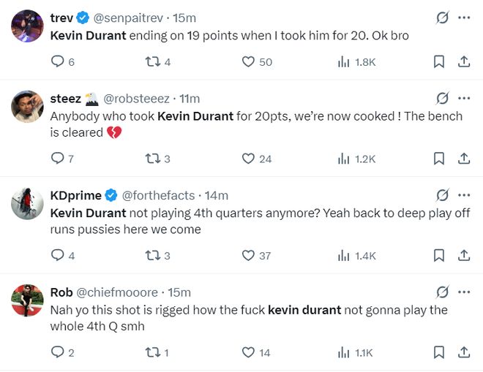Viewport: 483px width, 372px height.
Task: Toggle like on KDprime's tweet
Action: point(249,256)
